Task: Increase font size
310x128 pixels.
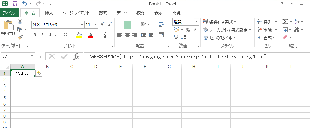Action: tap(102, 25)
